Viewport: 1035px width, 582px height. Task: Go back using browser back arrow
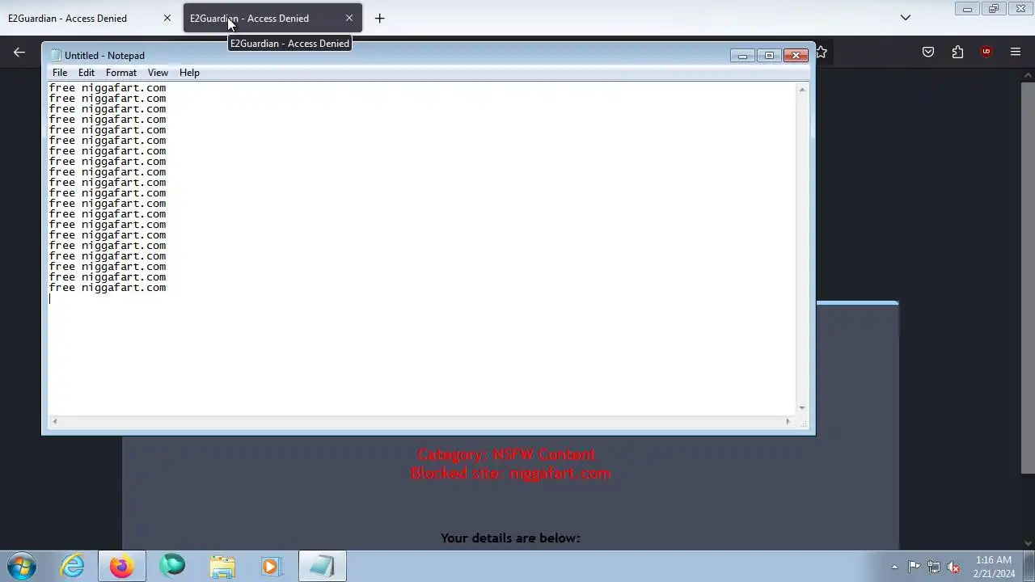(x=19, y=52)
